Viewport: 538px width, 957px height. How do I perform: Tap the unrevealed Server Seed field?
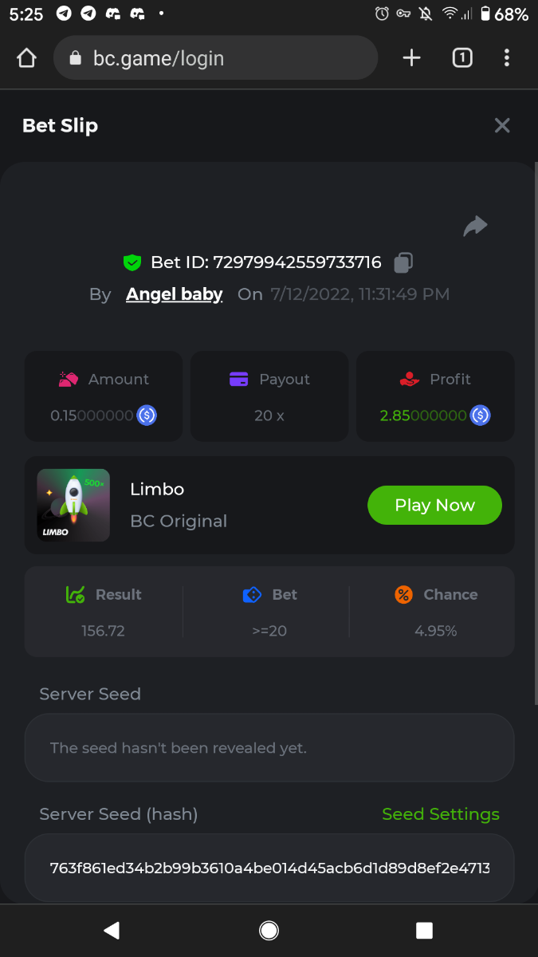click(269, 748)
